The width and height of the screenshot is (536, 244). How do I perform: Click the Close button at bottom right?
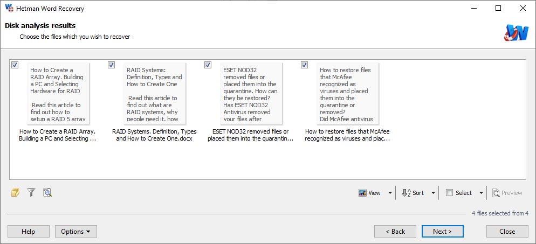tap(507, 232)
